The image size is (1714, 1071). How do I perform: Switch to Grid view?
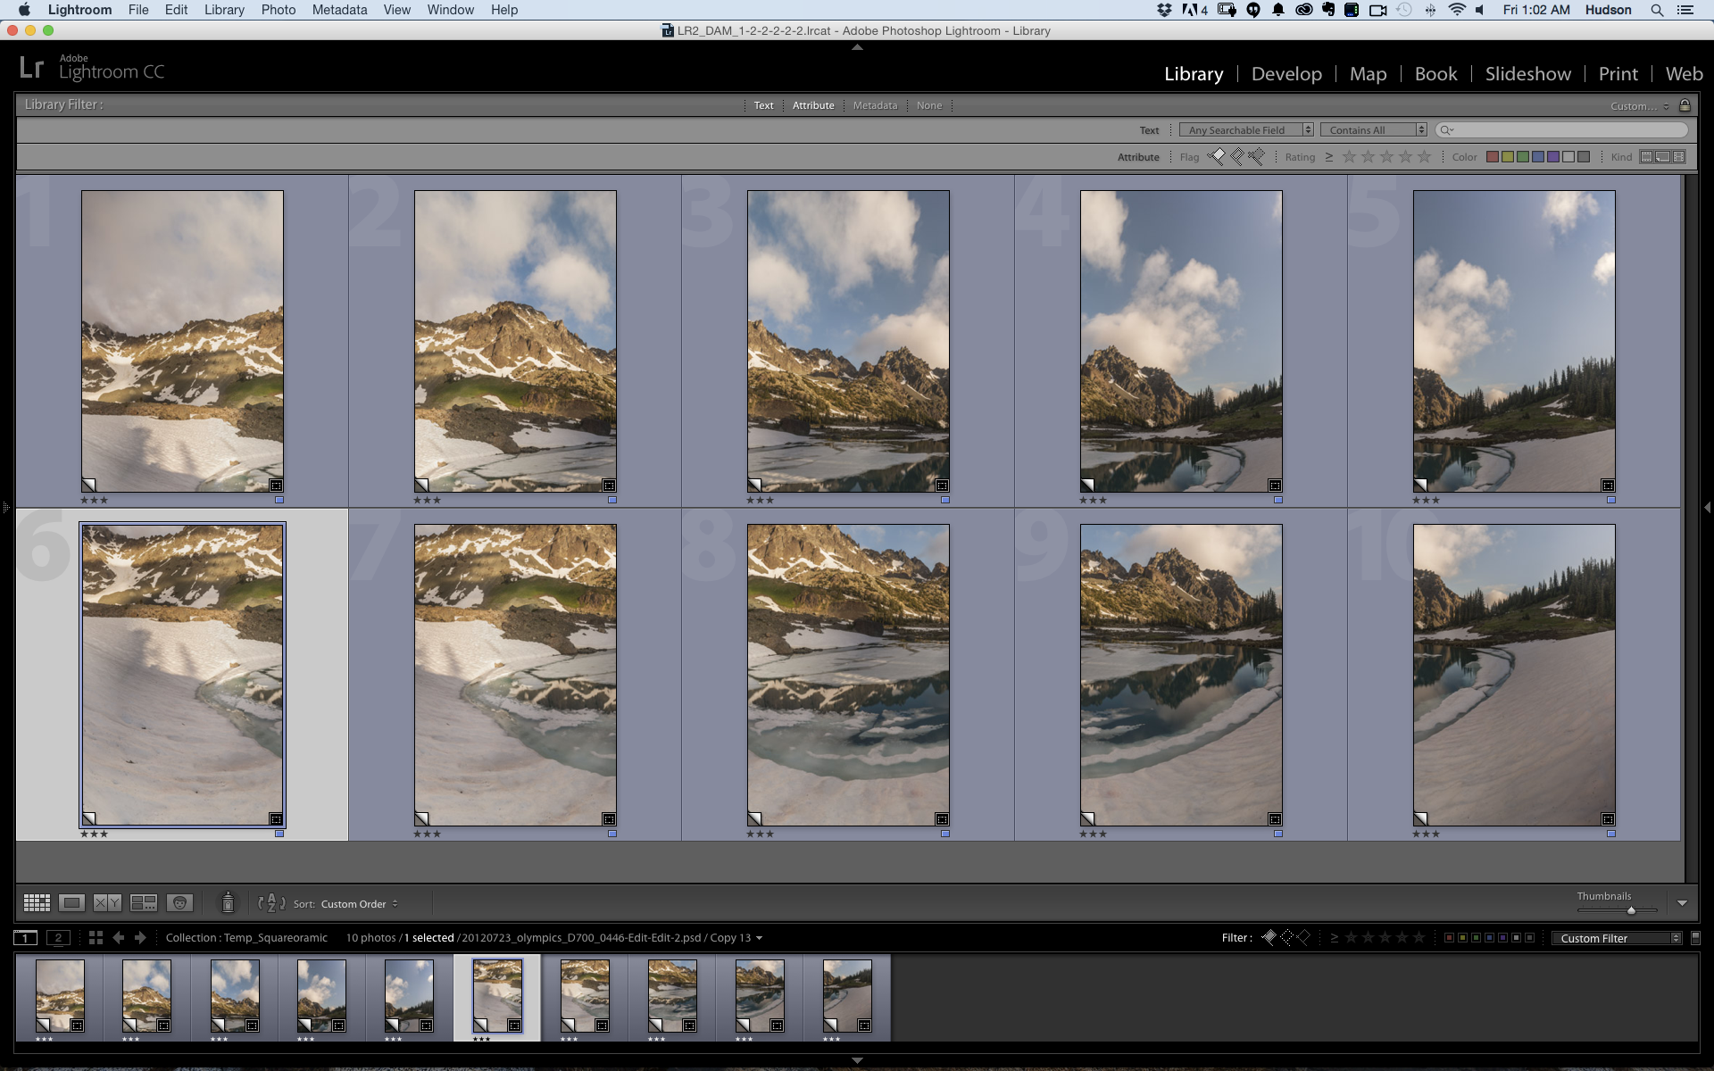point(37,903)
